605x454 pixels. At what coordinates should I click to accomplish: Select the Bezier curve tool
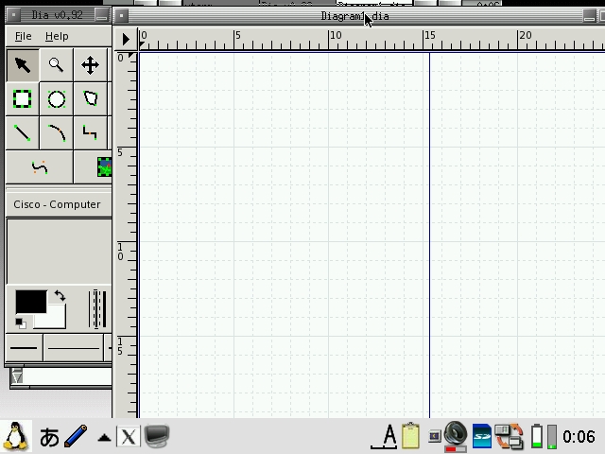coord(40,167)
